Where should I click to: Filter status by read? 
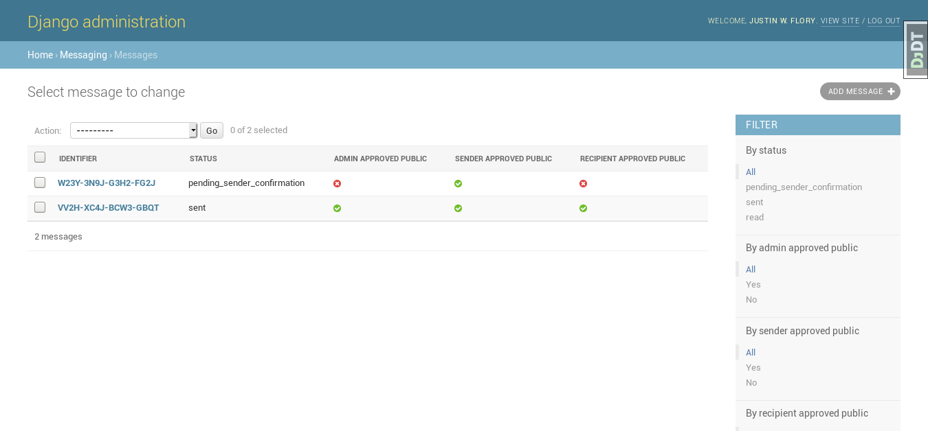point(755,218)
